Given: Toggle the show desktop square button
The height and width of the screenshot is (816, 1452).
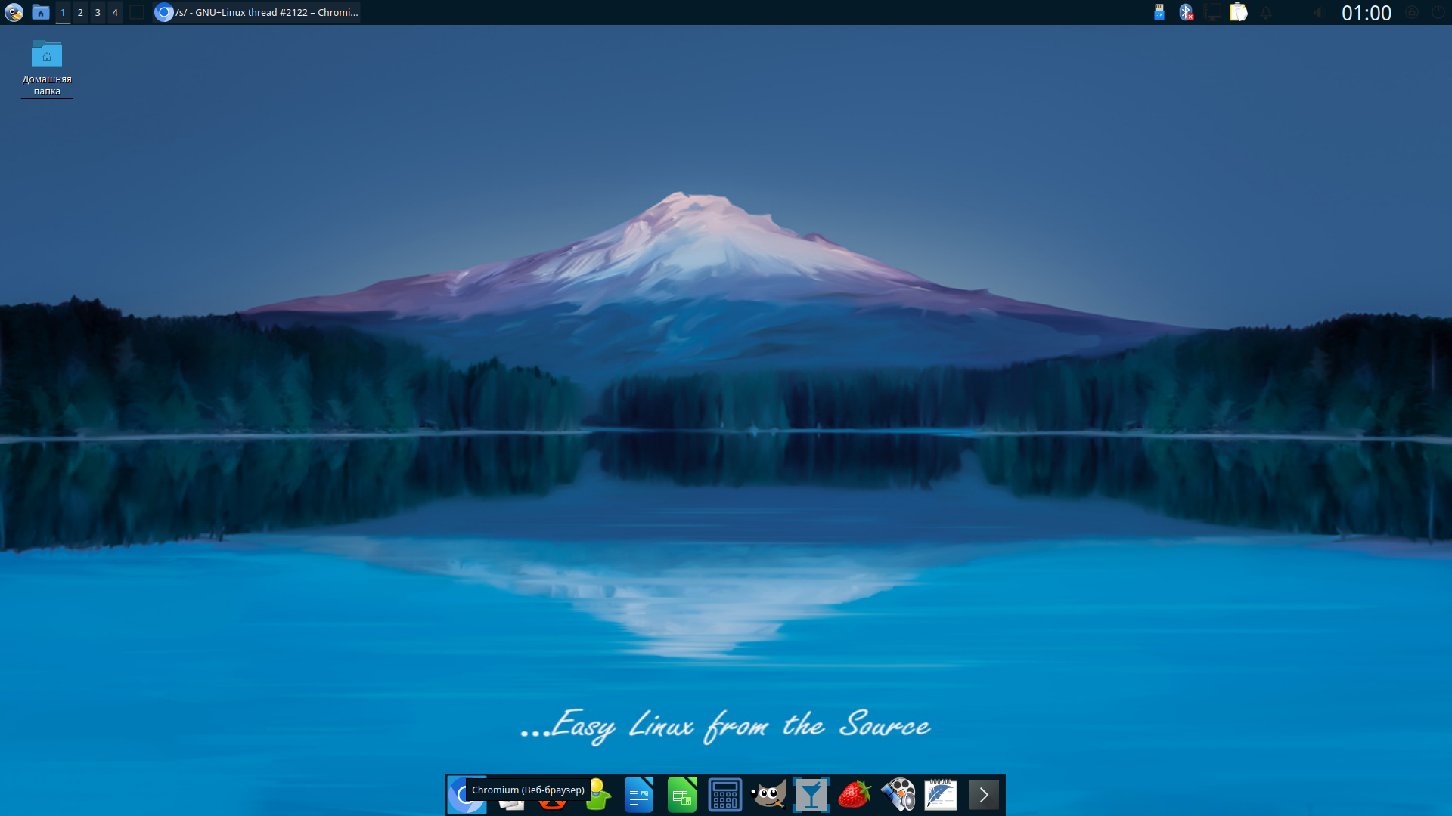Looking at the screenshot, I should (x=137, y=12).
